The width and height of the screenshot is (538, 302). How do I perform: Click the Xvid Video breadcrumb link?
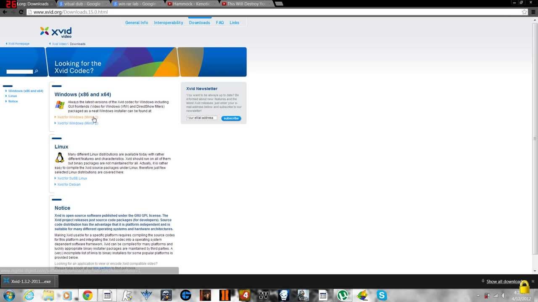pyautogui.click(x=59, y=44)
